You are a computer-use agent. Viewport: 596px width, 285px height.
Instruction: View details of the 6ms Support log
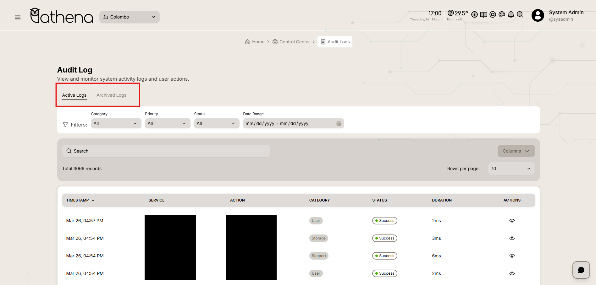(512, 256)
